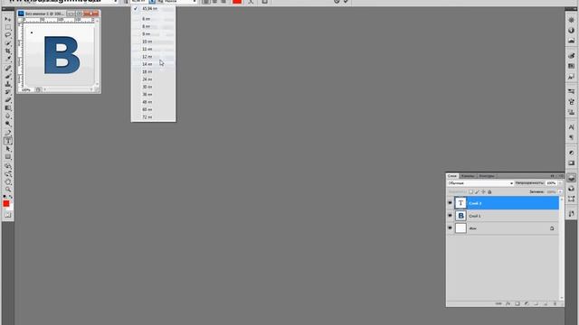Click the link layers icon
Viewport: 579px width, 325px height.
click(x=498, y=303)
